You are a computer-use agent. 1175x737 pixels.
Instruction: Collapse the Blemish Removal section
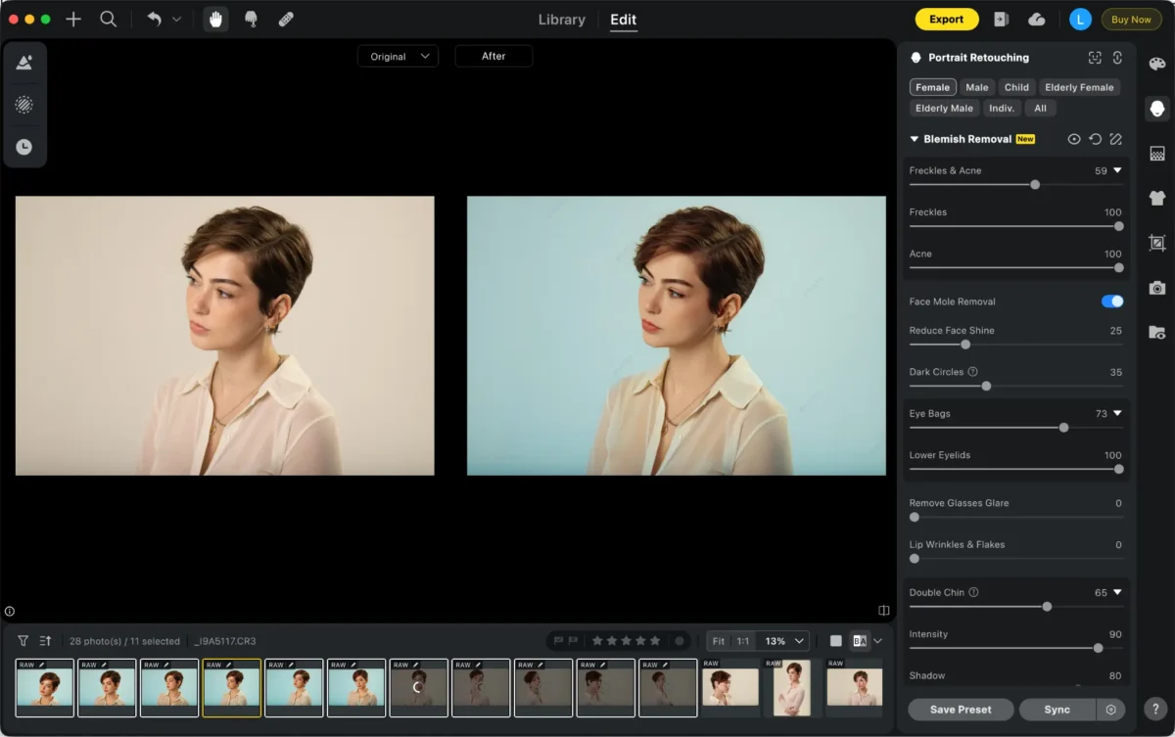[915, 139]
